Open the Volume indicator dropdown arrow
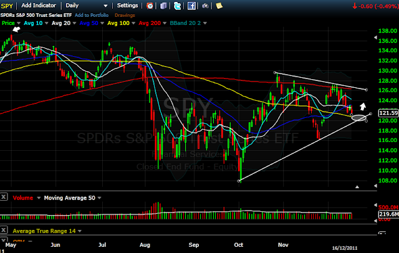 click(39, 198)
